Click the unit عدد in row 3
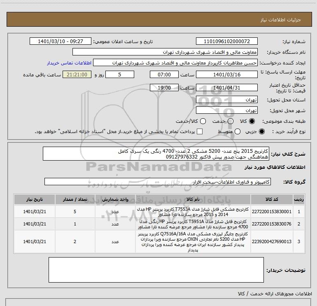The image size is (317, 306). [x=115, y=242]
